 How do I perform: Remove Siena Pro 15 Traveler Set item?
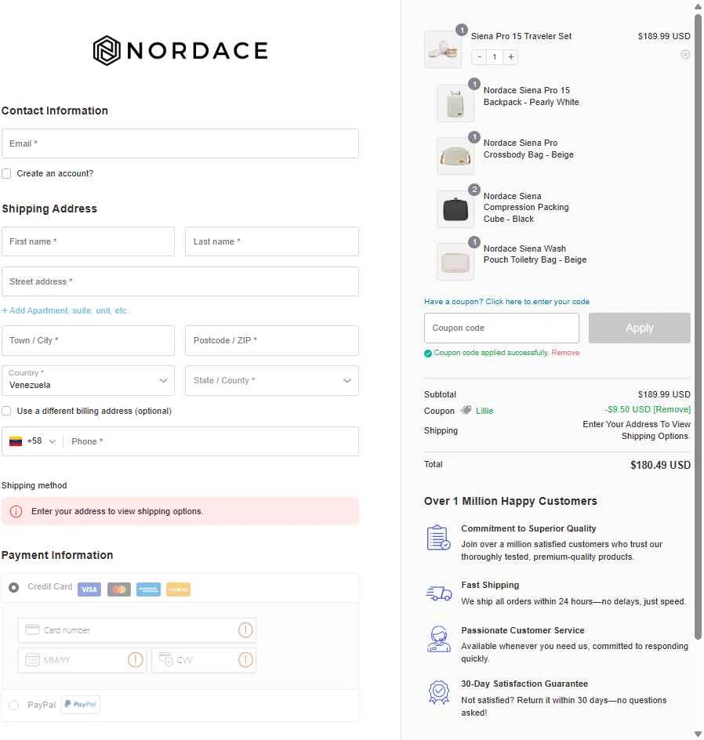point(685,54)
